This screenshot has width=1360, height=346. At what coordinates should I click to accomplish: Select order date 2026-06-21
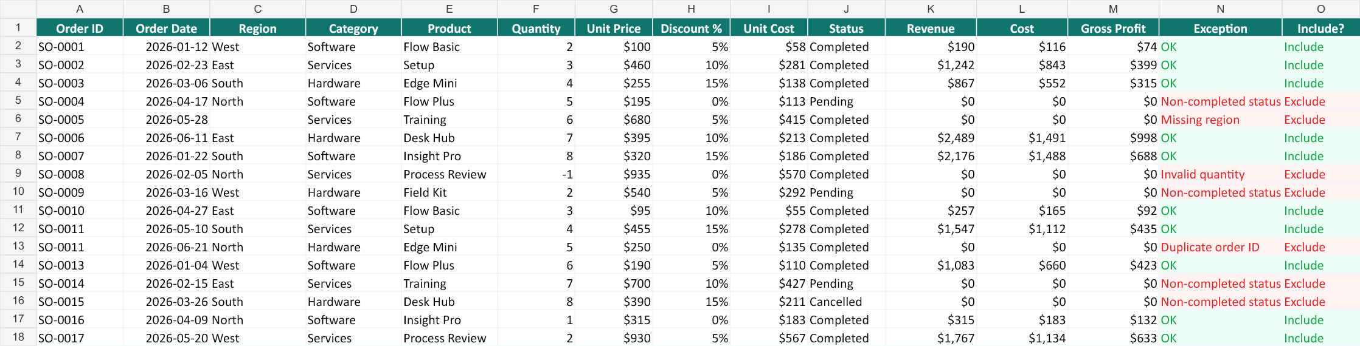[166, 246]
